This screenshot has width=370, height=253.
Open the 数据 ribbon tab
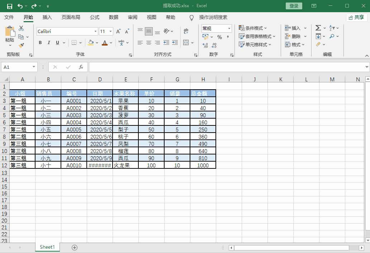coord(113,17)
